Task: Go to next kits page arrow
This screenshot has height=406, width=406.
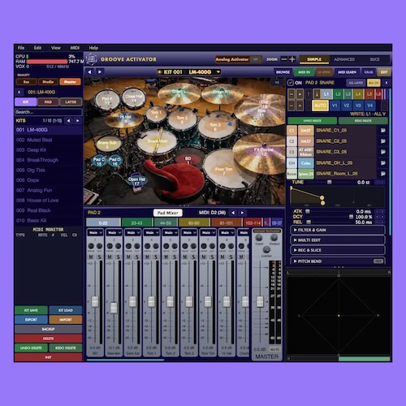Action: [x=77, y=121]
